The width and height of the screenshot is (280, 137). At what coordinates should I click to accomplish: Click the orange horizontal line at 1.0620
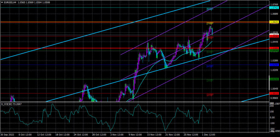93,22
